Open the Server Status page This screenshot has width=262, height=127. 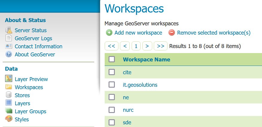click(x=31, y=30)
